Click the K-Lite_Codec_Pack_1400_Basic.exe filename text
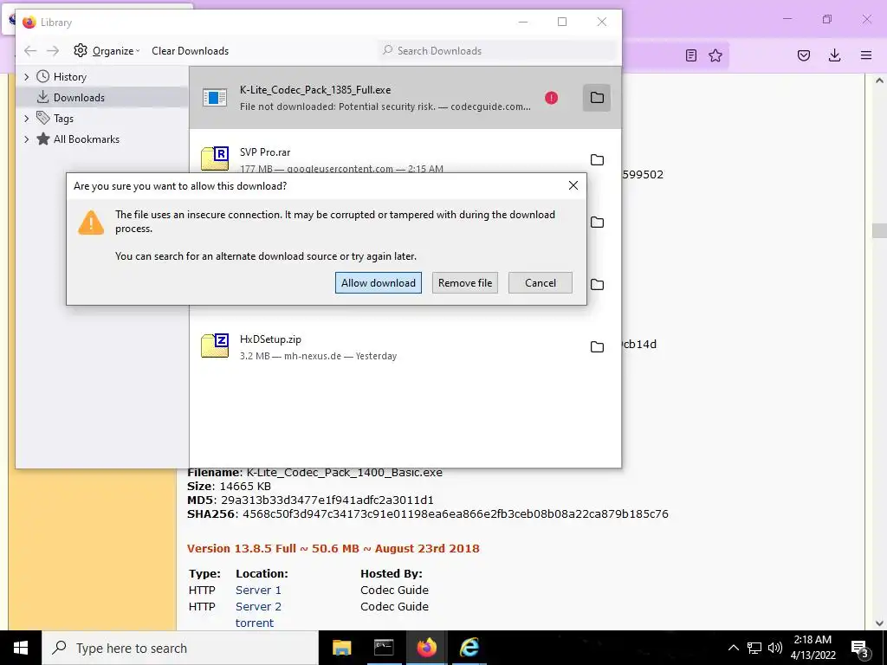Viewport: 887px width, 665px height. (345, 472)
